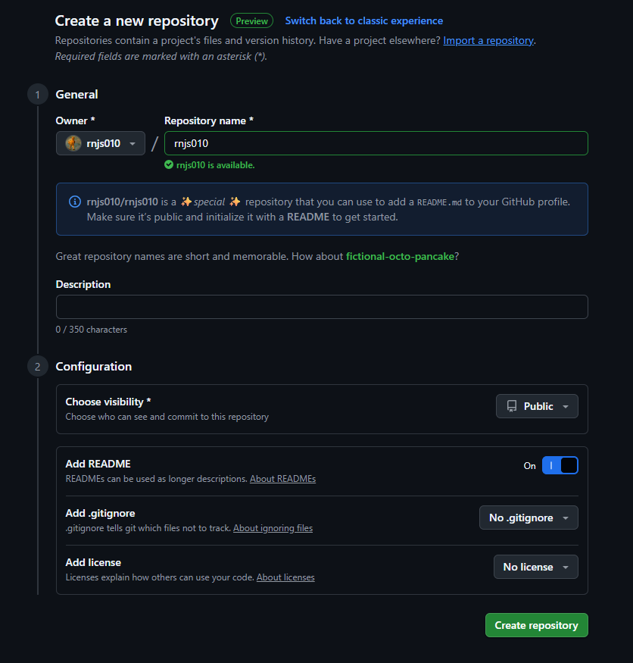Use the suggested name fictional-octo-pancake

(x=400, y=256)
